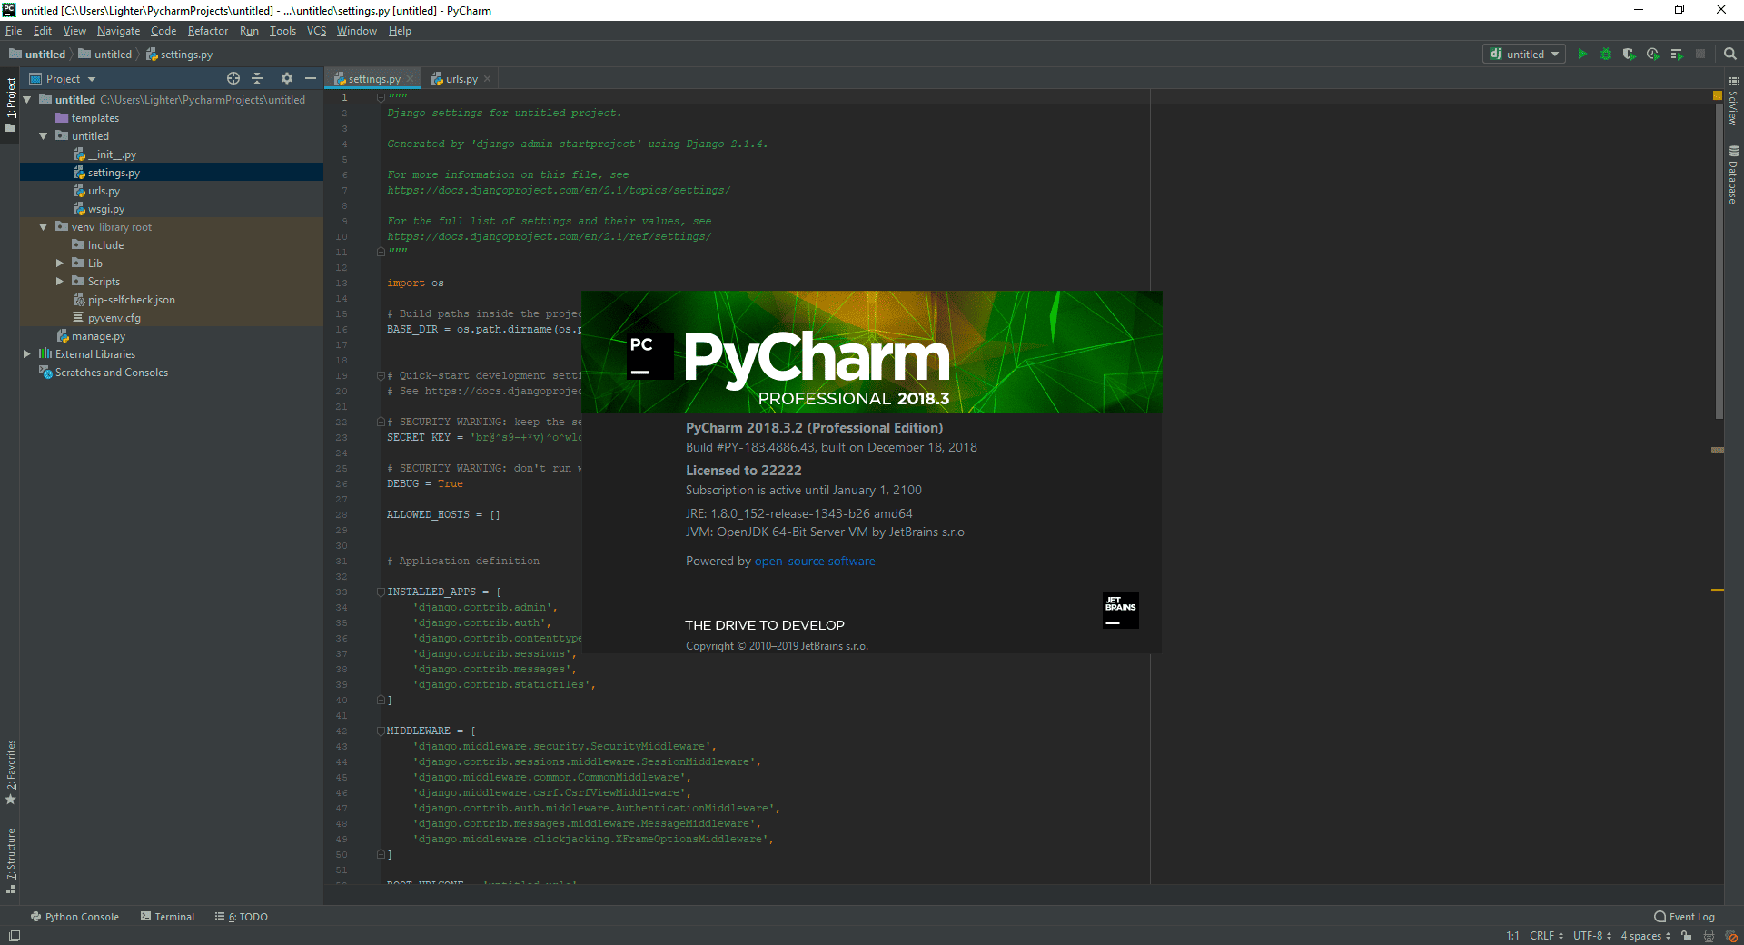1744x945 pixels.
Task: Open the SciView side panel
Action: [1734, 102]
